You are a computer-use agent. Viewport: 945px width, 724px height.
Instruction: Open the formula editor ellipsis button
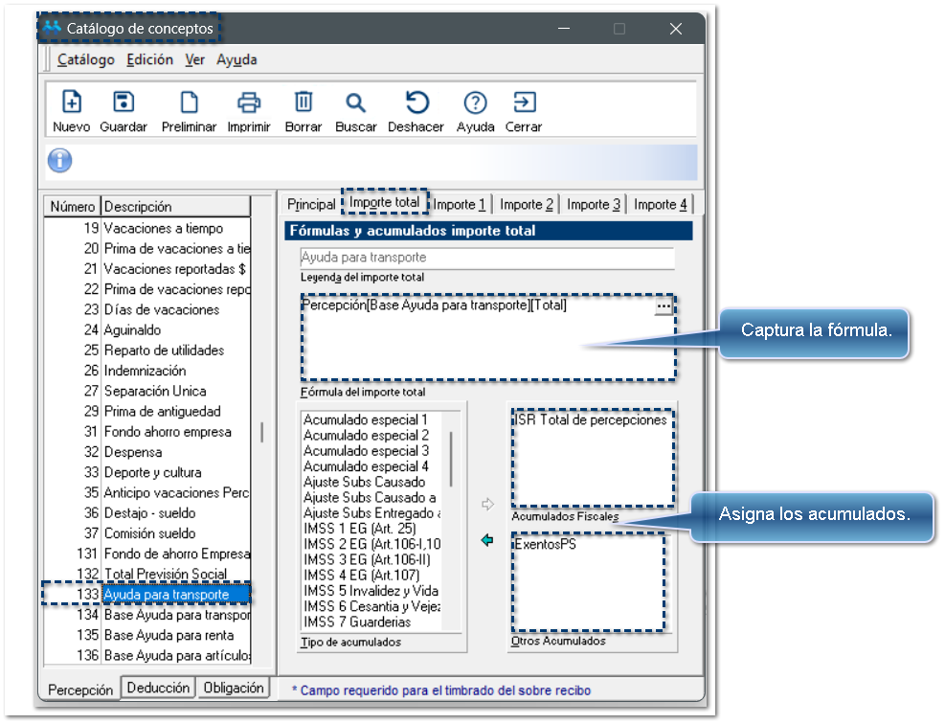point(664,306)
